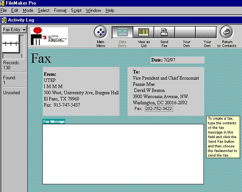The image size is (242, 192).
Task: Click the Data Entry layout icon
Action: 122,32
